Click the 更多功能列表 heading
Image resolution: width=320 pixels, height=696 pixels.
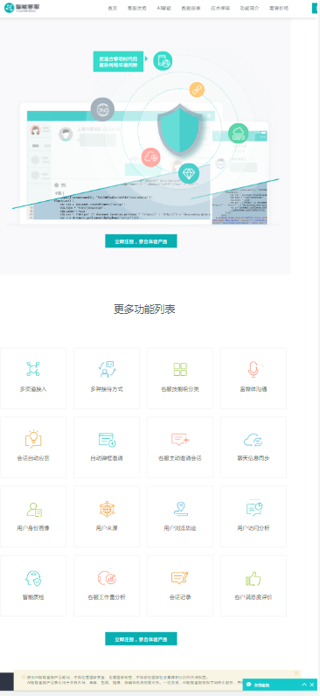(x=144, y=310)
